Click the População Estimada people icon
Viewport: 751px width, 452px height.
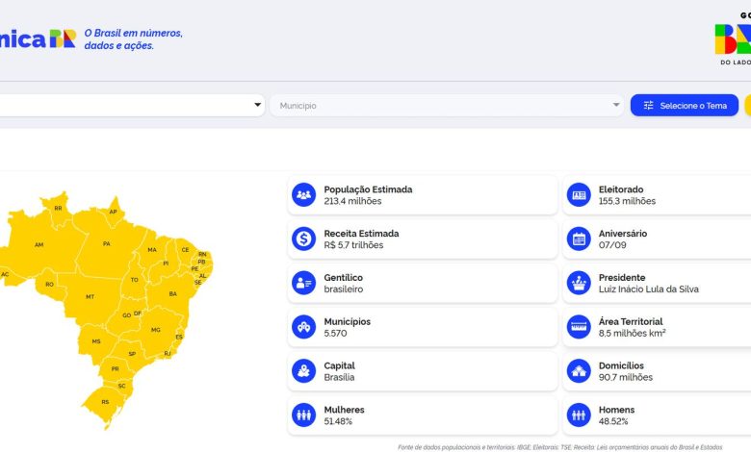pos(303,194)
